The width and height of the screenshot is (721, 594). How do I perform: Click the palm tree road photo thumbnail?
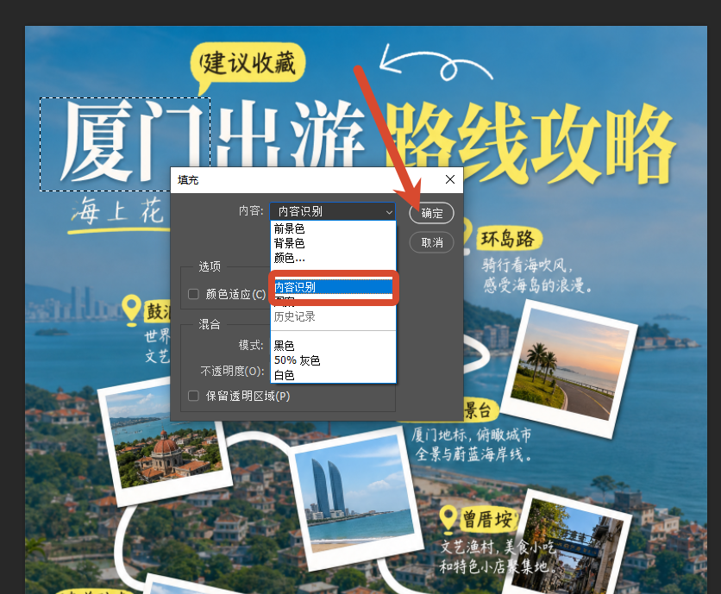pos(569,367)
